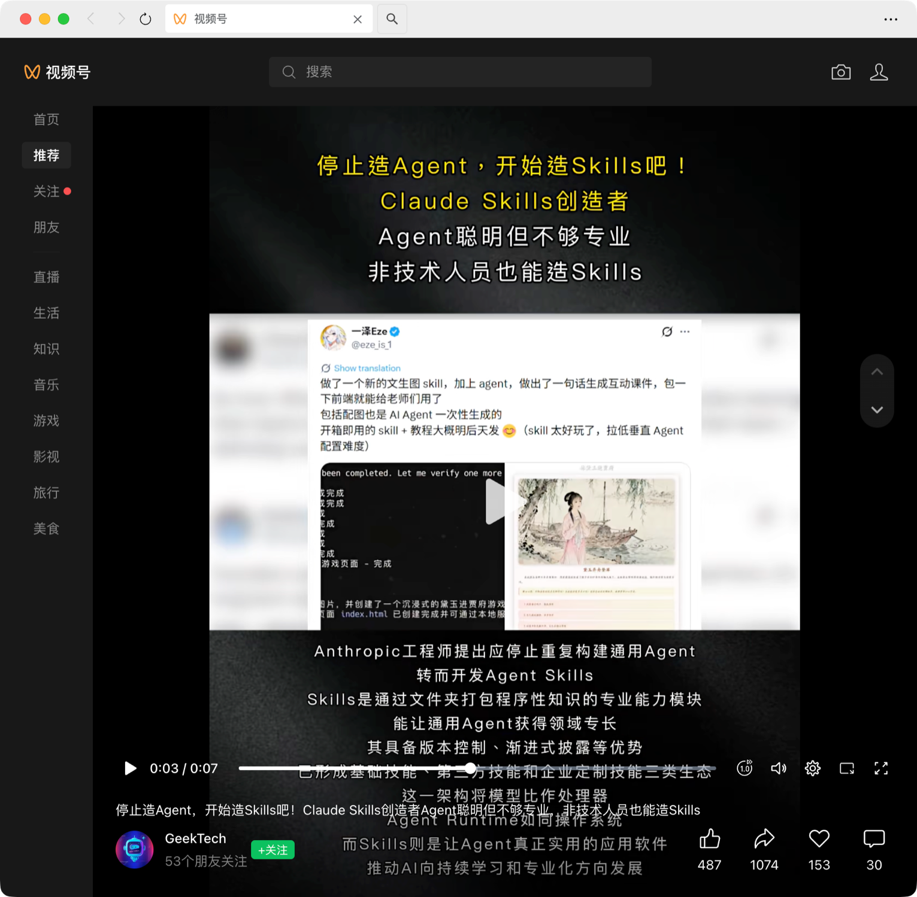Open the camera upload icon
917x897 pixels.
coord(841,72)
